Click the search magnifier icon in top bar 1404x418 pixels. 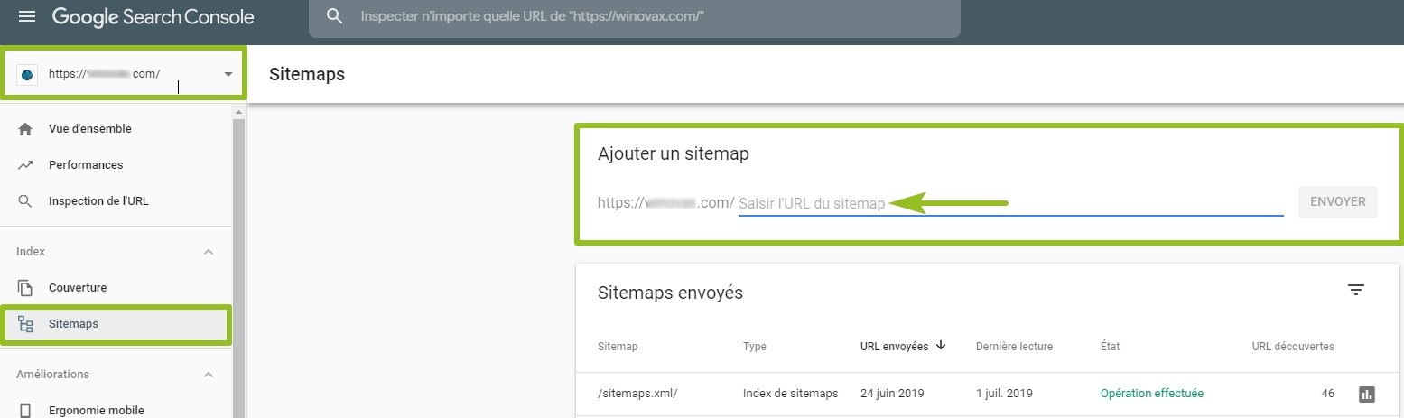pyautogui.click(x=335, y=17)
